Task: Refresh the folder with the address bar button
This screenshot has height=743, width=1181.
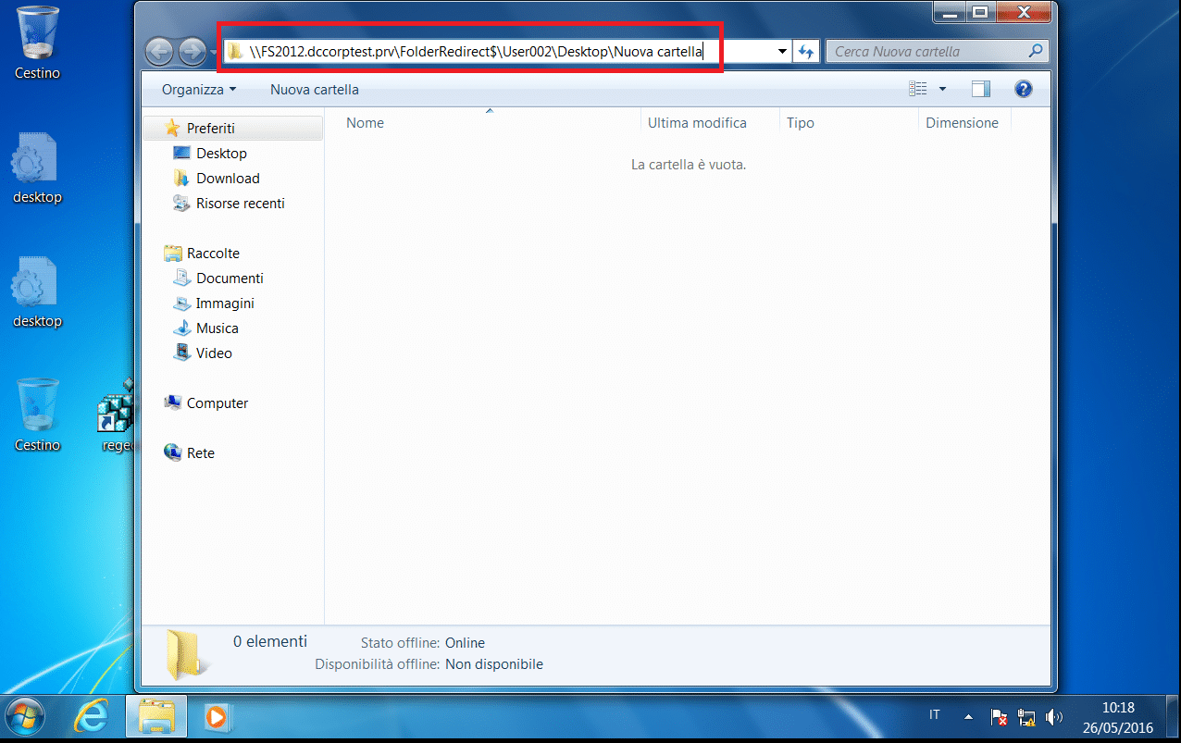Action: (806, 52)
